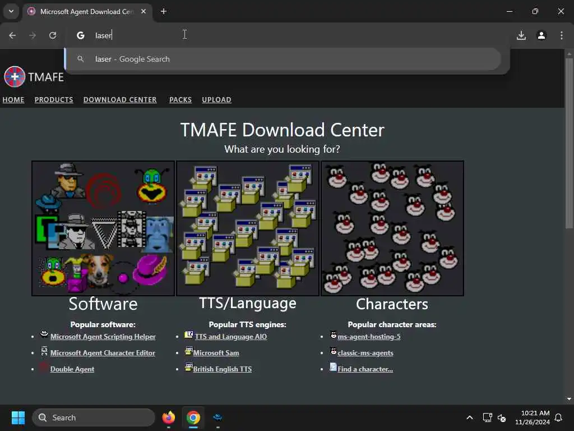Click the muted volume tray icon
This screenshot has height=431, width=574.
point(502,418)
